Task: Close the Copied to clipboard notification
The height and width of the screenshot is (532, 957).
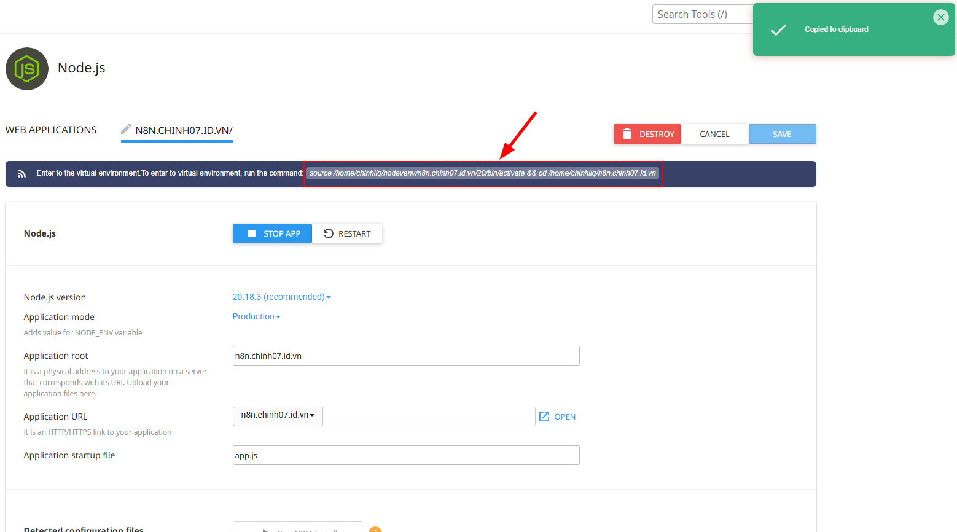Action: click(940, 17)
